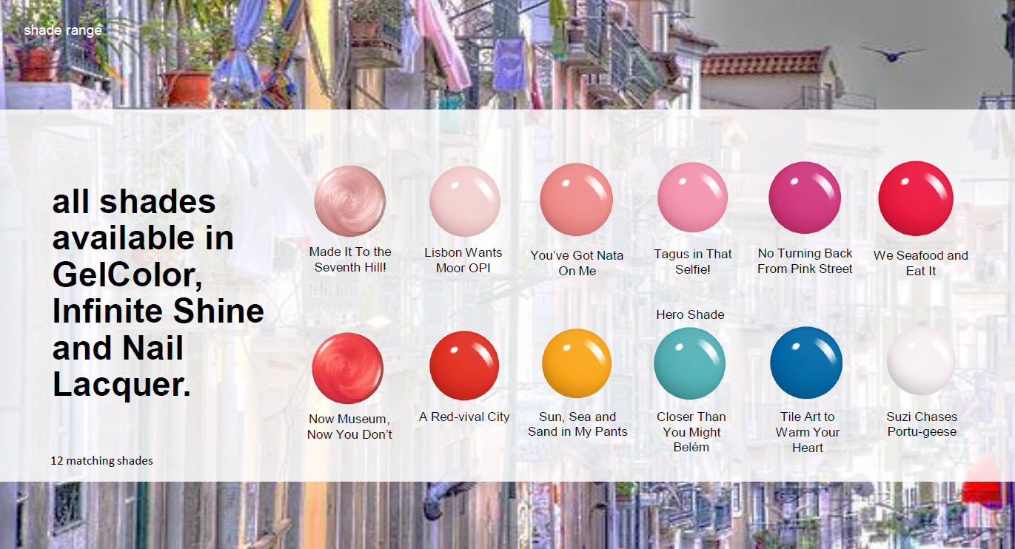Click the '12 matching shades' caption
This screenshot has width=1015, height=549.
(101, 461)
